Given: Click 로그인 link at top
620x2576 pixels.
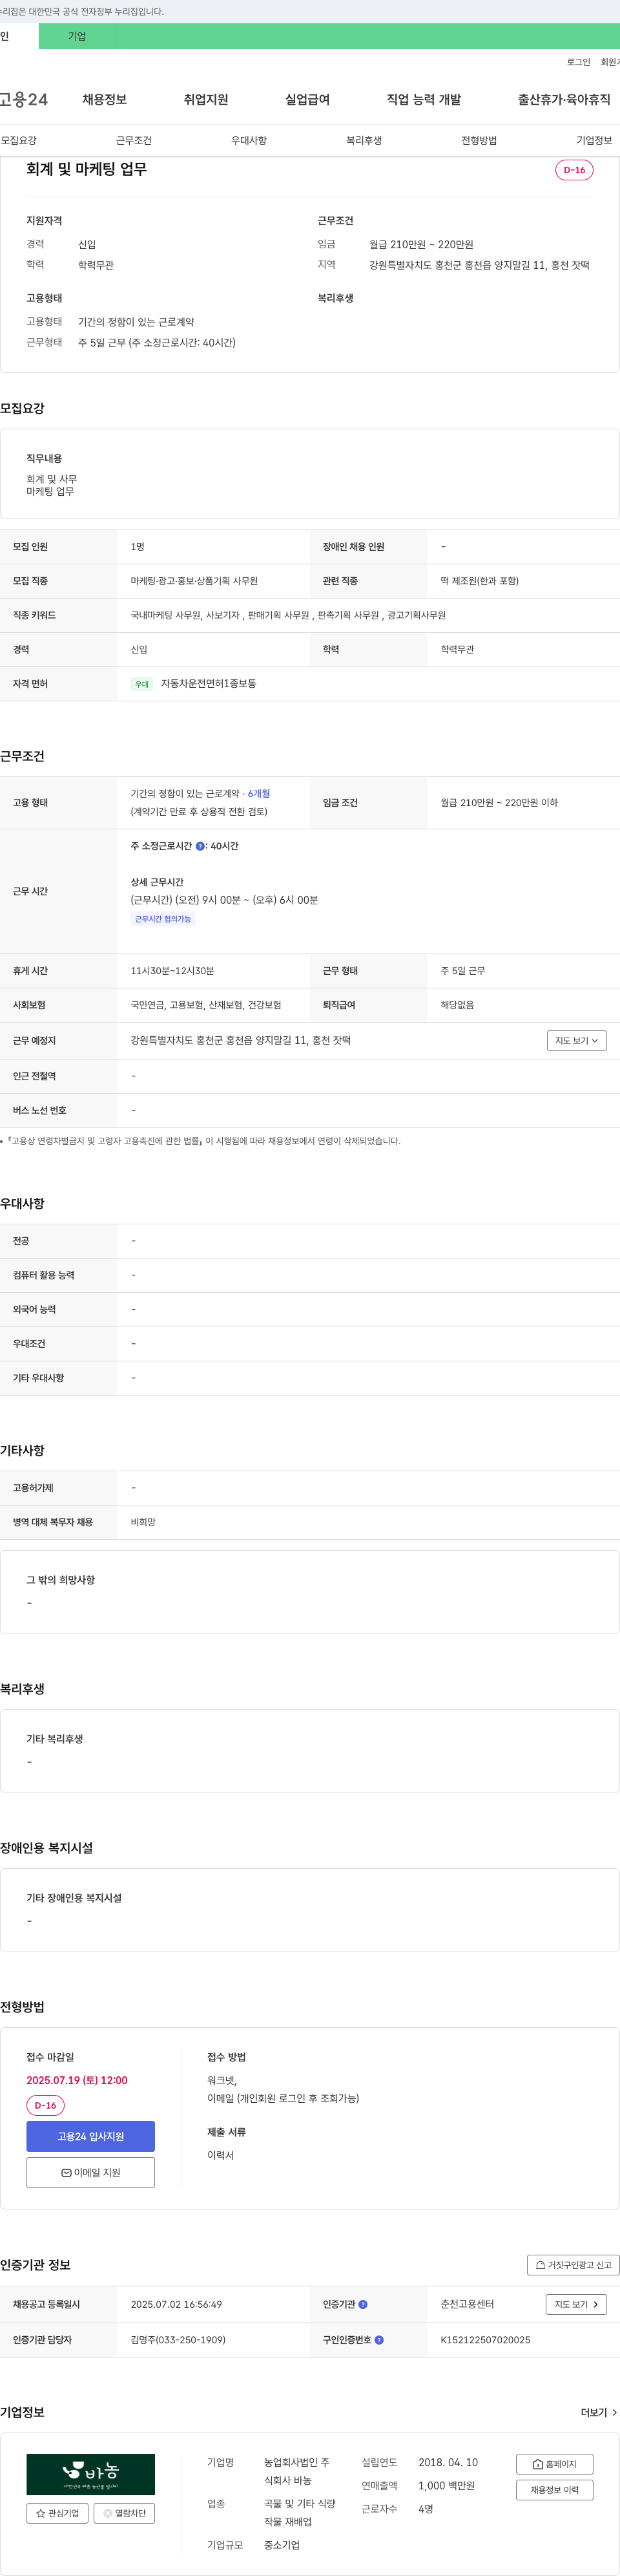Looking at the screenshot, I should 578,62.
